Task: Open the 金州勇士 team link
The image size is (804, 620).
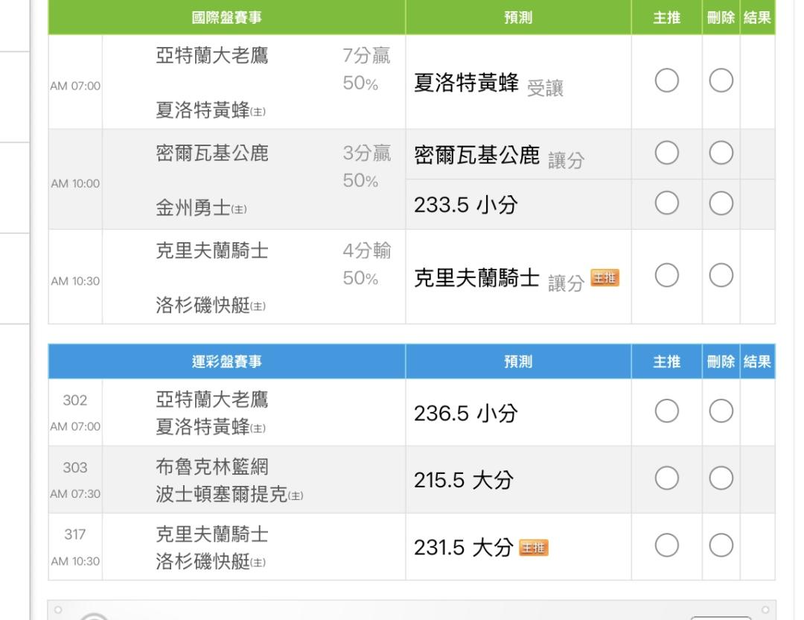Action: point(192,209)
